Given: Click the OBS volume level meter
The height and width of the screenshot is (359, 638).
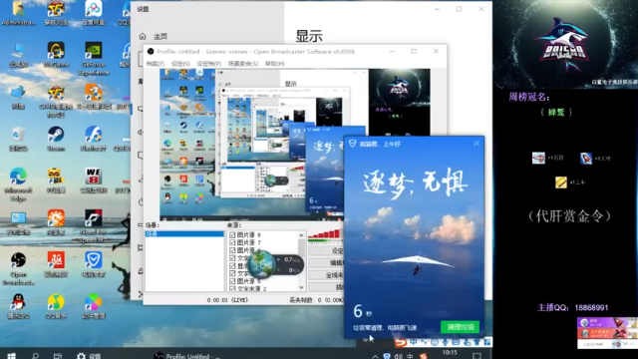Looking at the screenshot, I should (324, 236).
